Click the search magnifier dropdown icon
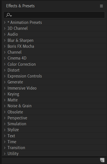The width and height of the screenshot is (107, 164). pos(9,15)
